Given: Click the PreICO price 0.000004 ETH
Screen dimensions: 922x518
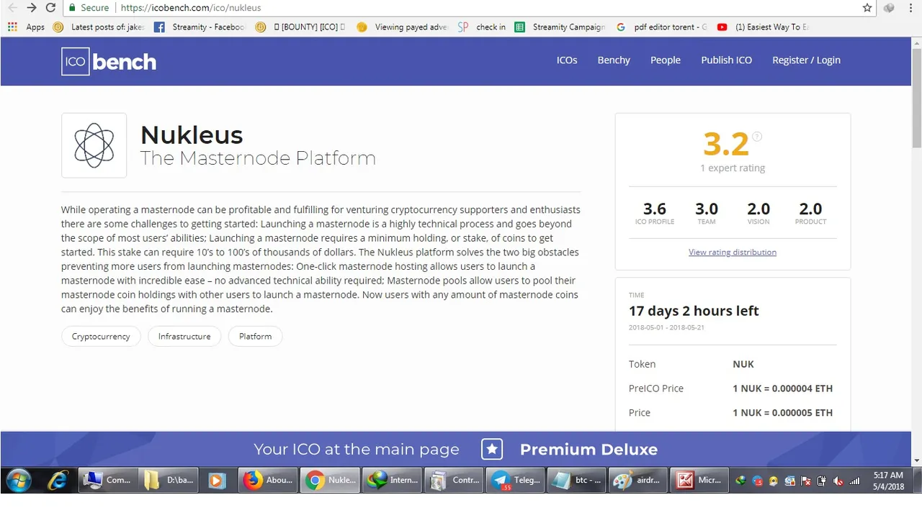Looking at the screenshot, I should 782,388.
